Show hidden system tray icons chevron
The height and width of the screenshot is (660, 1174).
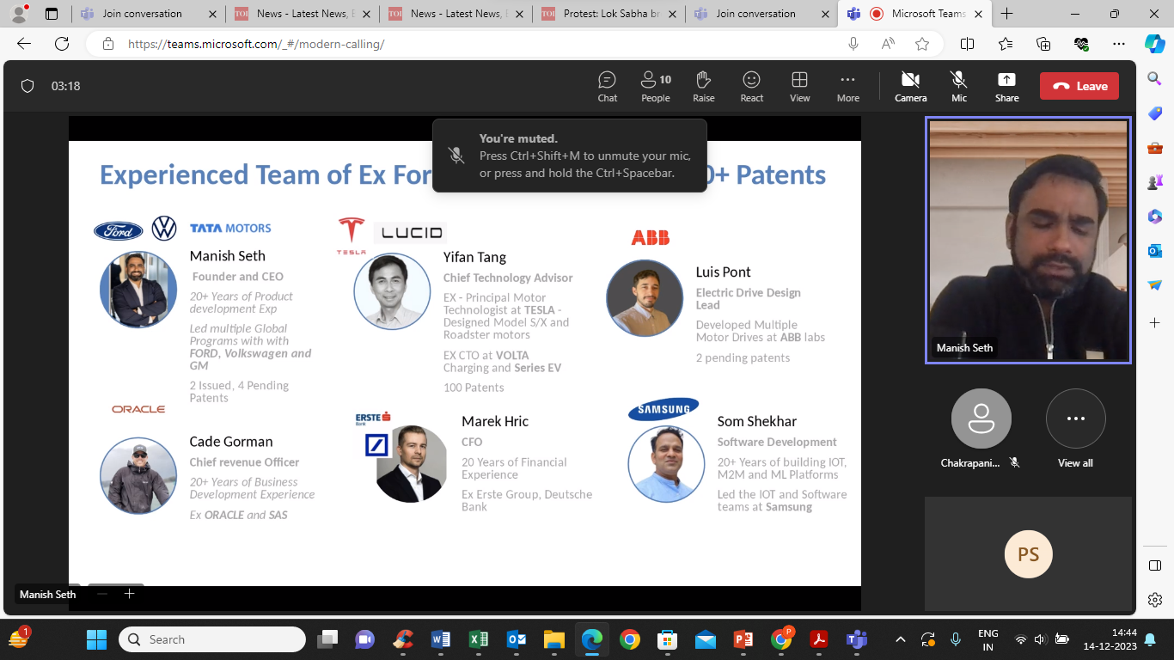[900, 639]
